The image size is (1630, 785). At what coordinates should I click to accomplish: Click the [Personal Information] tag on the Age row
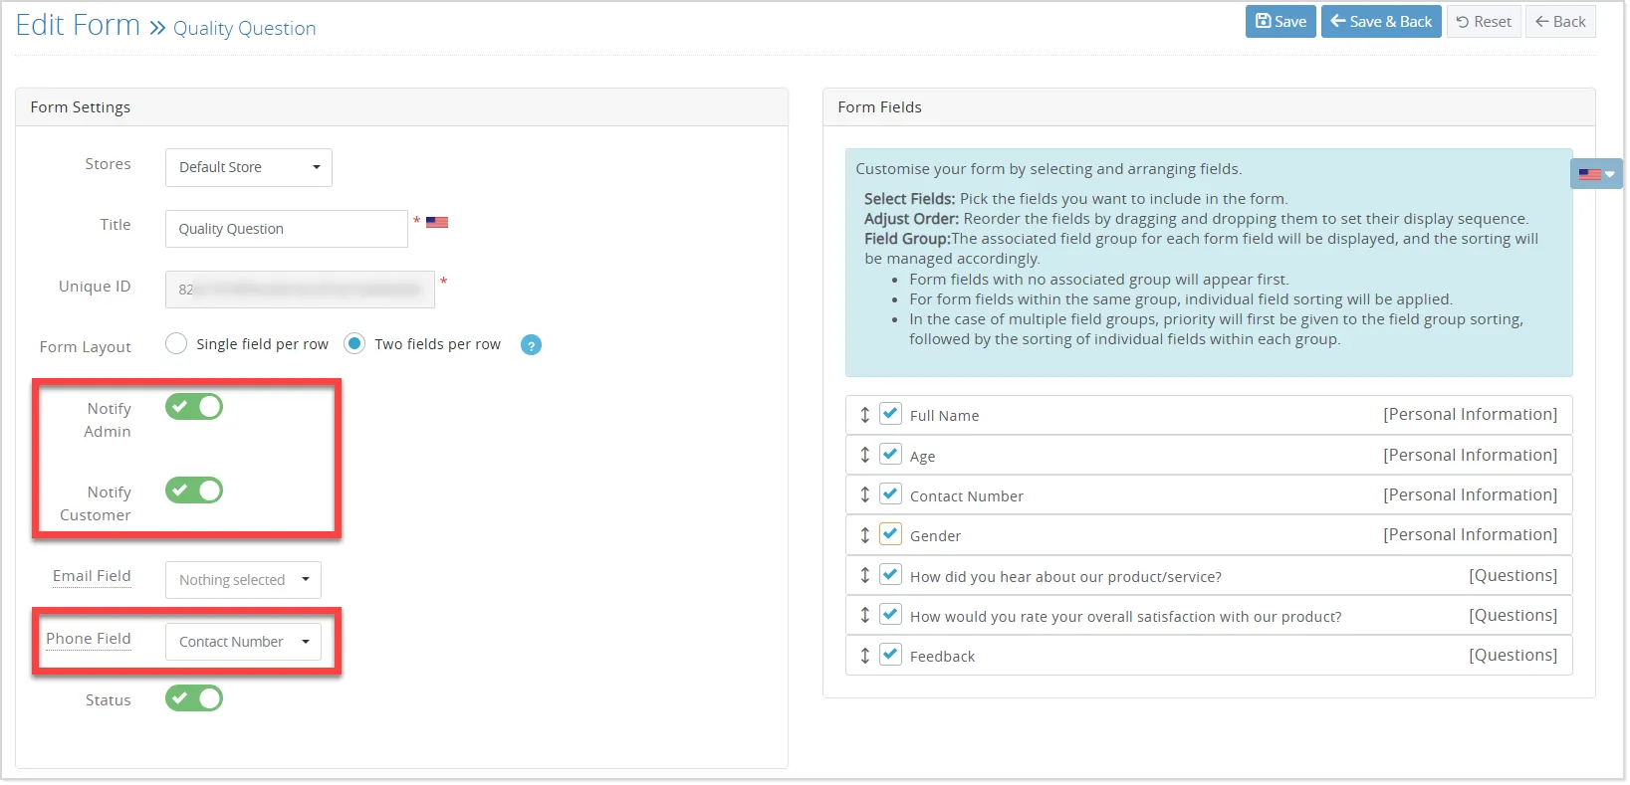coord(1471,455)
